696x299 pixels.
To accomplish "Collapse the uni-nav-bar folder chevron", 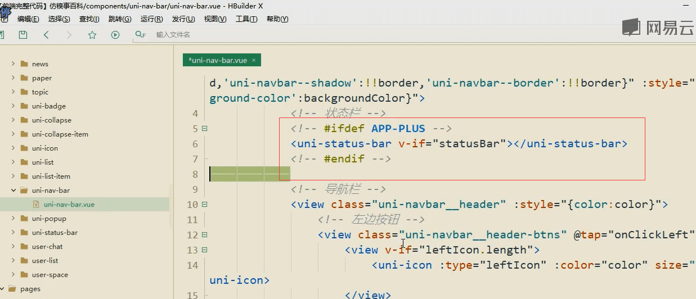I will pyautogui.click(x=13, y=190).
